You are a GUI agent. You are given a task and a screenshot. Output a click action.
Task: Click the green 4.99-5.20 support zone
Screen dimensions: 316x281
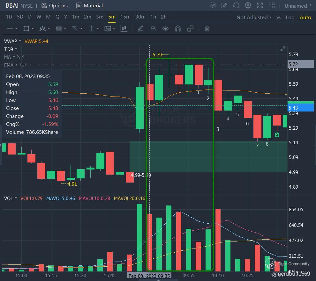click(208, 157)
